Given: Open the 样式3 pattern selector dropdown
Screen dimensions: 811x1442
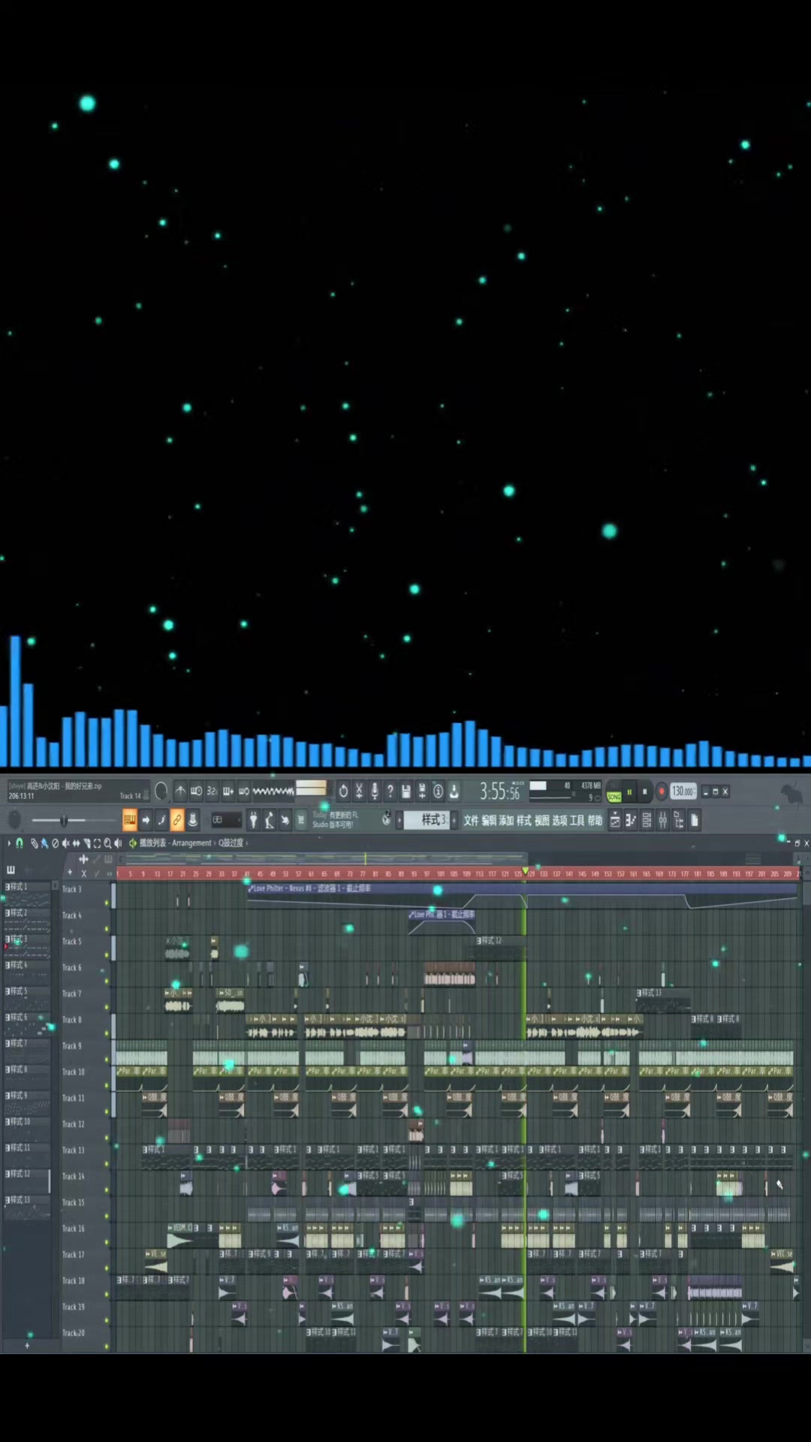Looking at the screenshot, I should 427,820.
